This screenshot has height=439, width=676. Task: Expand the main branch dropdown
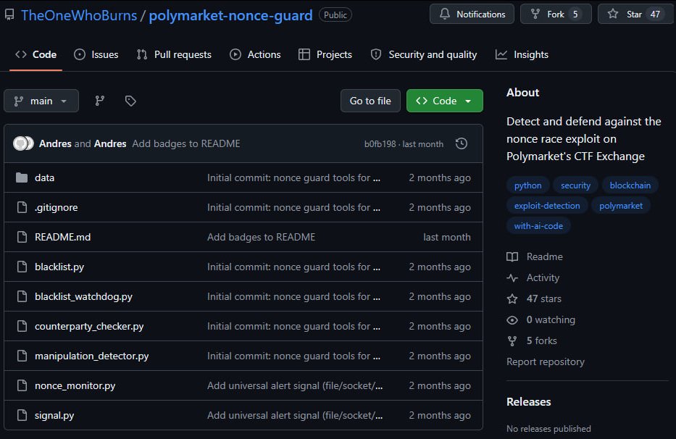(41, 101)
